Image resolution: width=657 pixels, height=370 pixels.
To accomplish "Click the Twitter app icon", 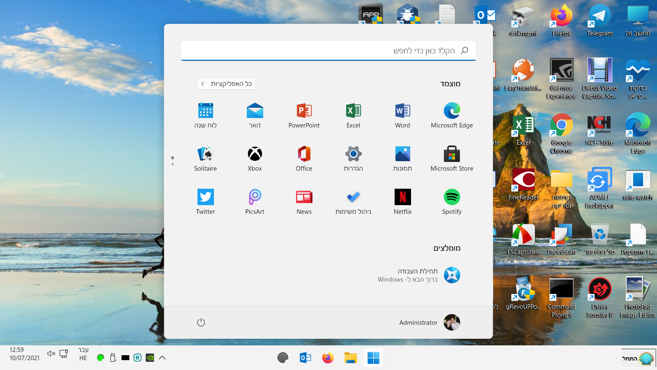I will click(x=205, y=197).
